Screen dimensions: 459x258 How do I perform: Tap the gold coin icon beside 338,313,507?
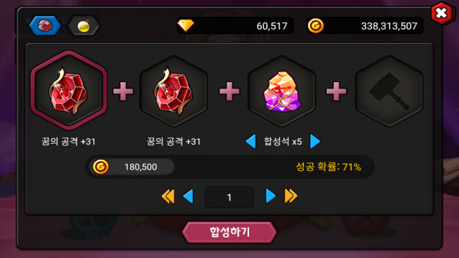[x=316, y=26]
